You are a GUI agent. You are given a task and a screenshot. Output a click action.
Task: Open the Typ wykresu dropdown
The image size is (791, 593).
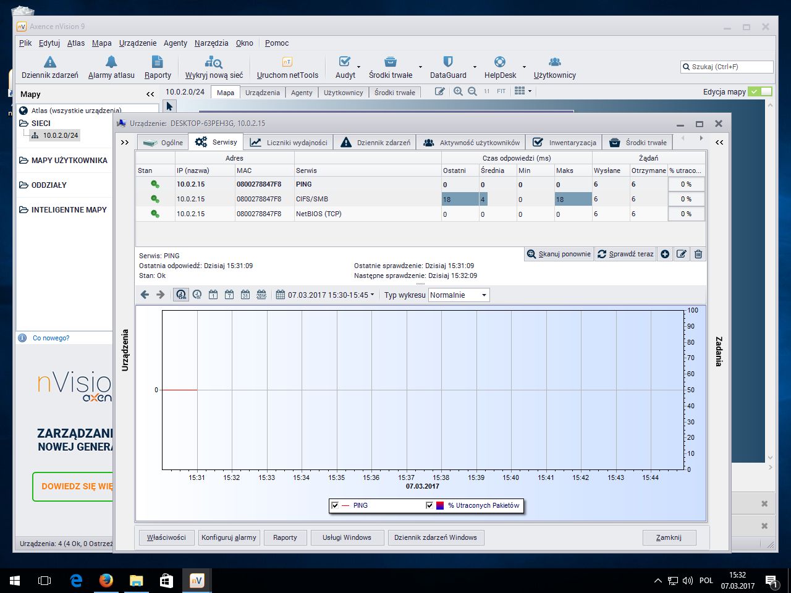point(459,295)
